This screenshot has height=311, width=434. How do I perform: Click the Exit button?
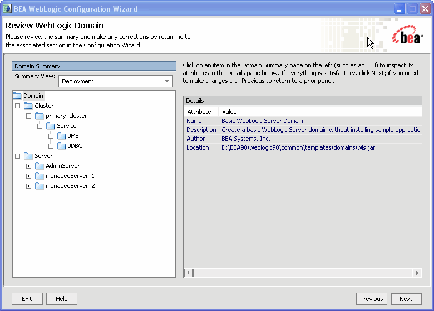pyautogui.click(x=27, y=299)
